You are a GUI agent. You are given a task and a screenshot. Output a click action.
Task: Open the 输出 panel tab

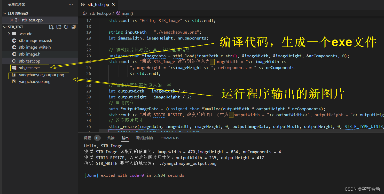(125, 138)
